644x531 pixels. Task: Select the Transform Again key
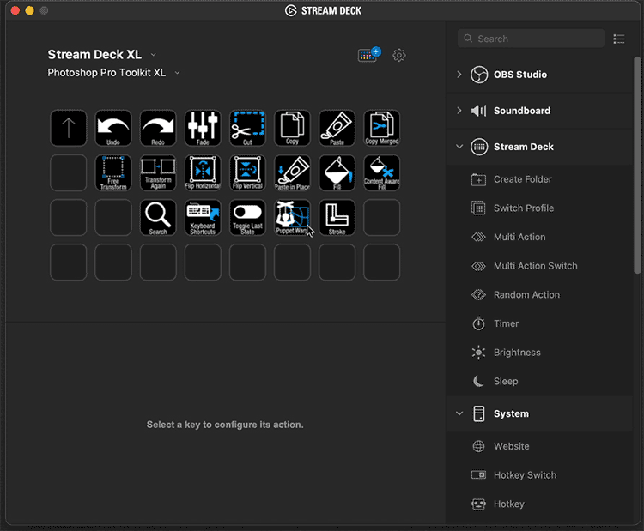click(158, 172)
